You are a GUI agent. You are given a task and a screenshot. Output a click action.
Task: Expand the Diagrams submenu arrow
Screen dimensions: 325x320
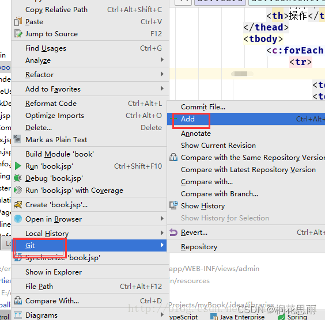pos(162,315)
